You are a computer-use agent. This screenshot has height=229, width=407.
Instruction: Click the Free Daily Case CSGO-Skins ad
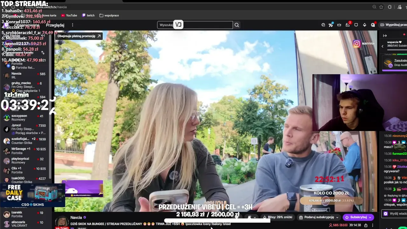tap(32, 196)
